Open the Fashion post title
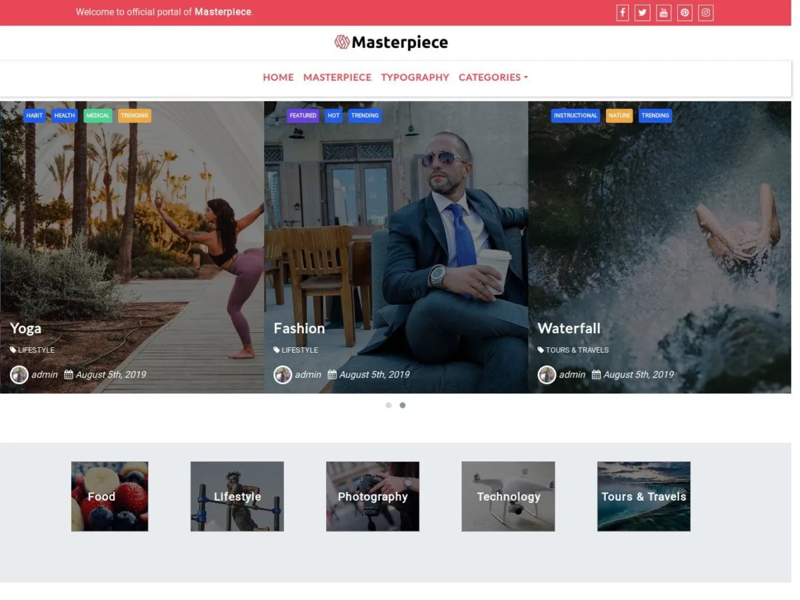Viewport: 800px width, 600px height. click(299, 328)
